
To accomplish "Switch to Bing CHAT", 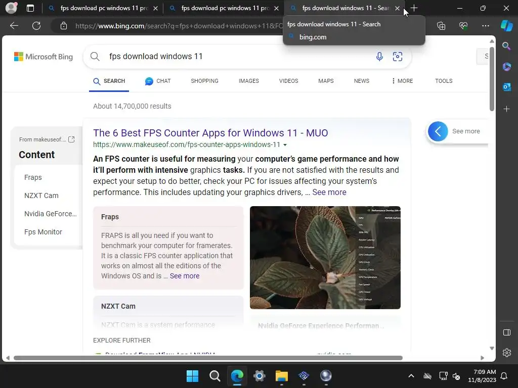I will [x=158, y=81].
